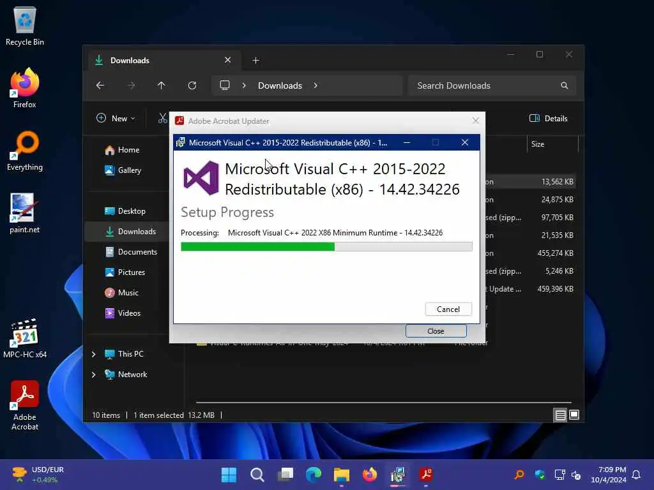Open the Everything search desktop shortcut
This screenshot has height=490, width=654.
25,151
